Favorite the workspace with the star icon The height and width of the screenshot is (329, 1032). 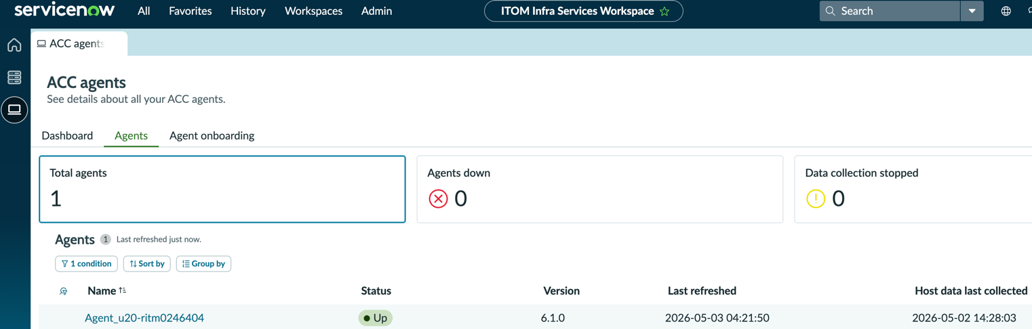tap(664, 12)
